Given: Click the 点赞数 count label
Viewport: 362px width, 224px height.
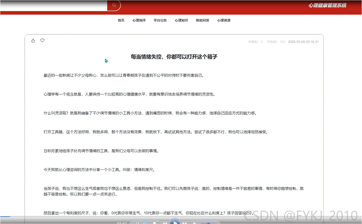Looking at the screenshot, I should 255,42.
